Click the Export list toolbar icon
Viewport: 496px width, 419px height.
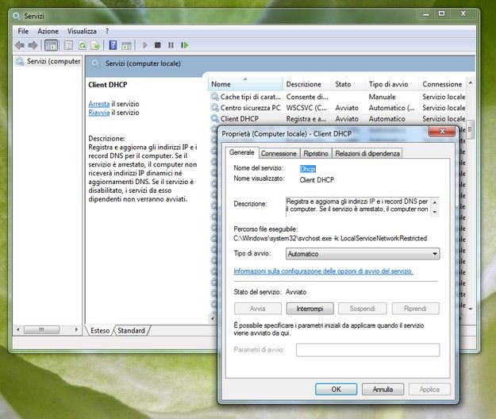(95, 45)
